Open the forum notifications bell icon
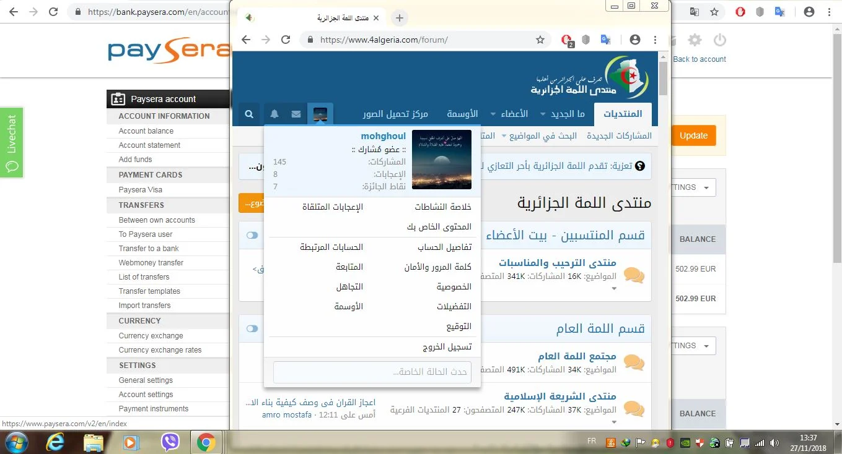The image size is (842, 454). pos(274,114)
